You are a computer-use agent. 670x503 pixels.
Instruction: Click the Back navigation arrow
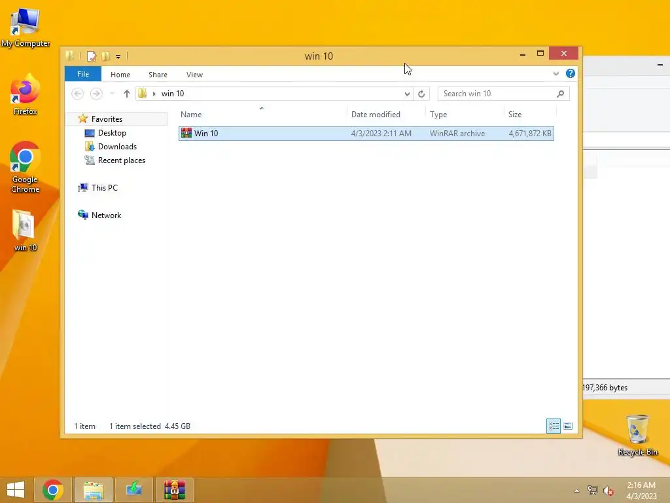77,94
